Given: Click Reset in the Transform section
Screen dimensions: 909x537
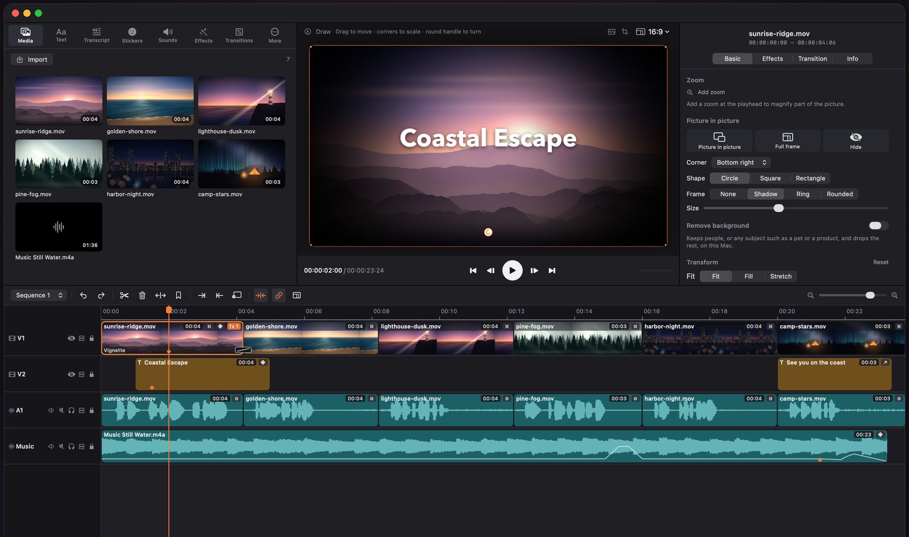Looking at the screenshot, I should [881, 263].
